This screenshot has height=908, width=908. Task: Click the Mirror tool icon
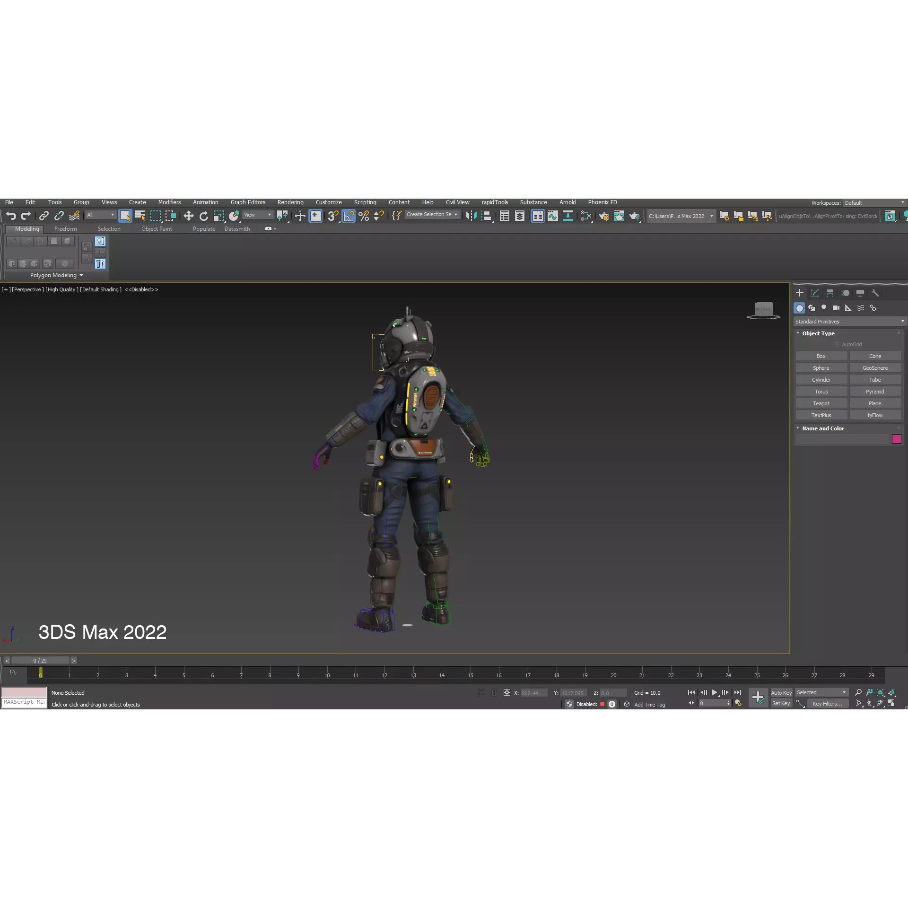coord(471,216)
